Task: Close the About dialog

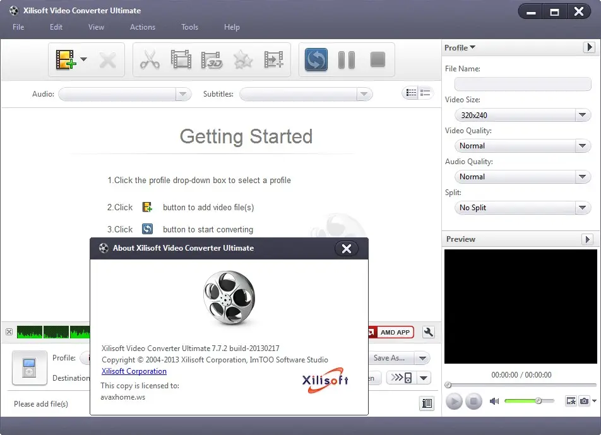Action: (x=347, y=249)
